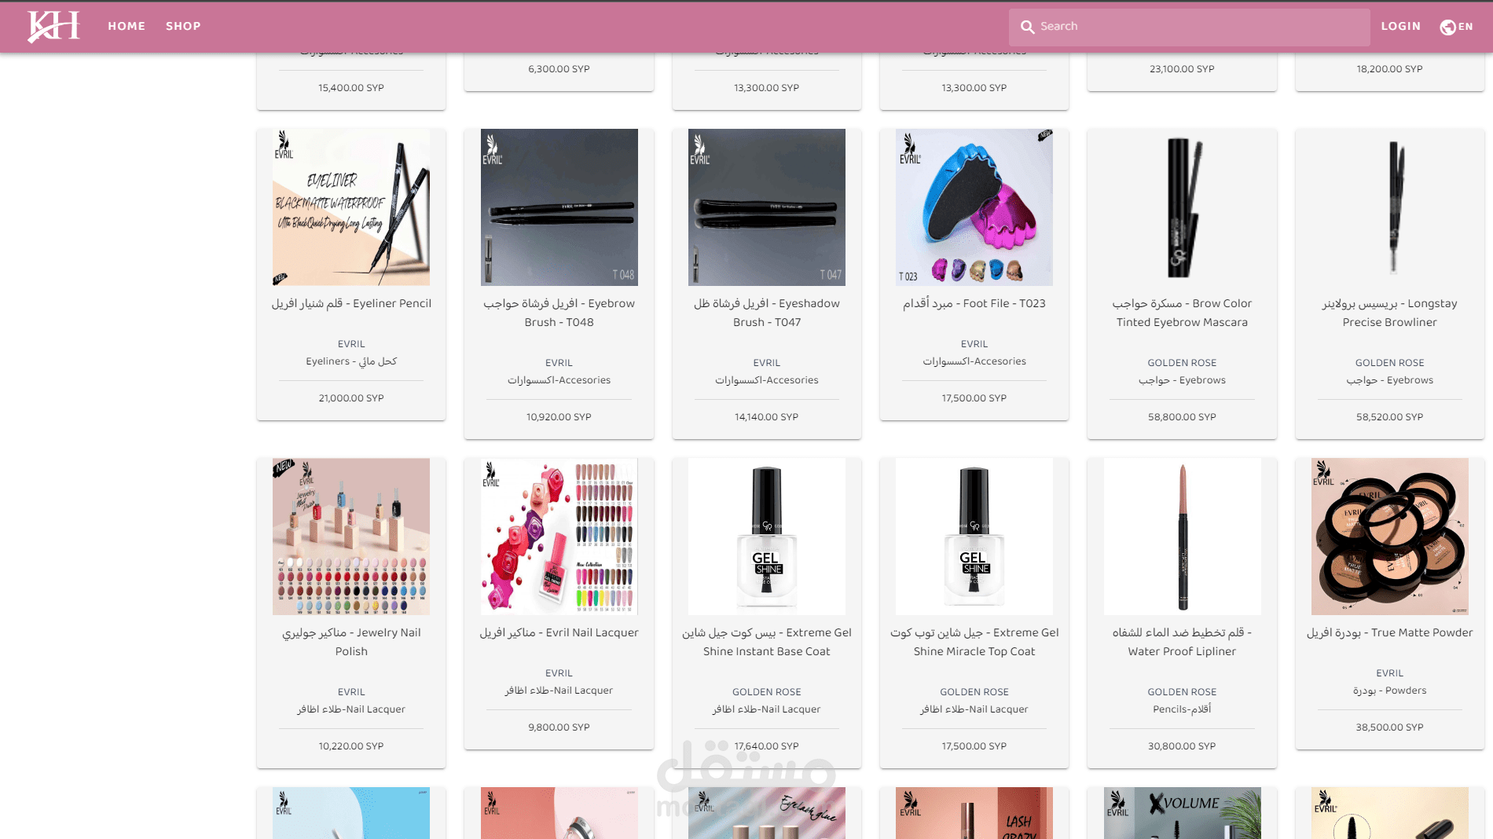
Task: Open the Lash Crazy product image
Action: [x=974, y=813]
